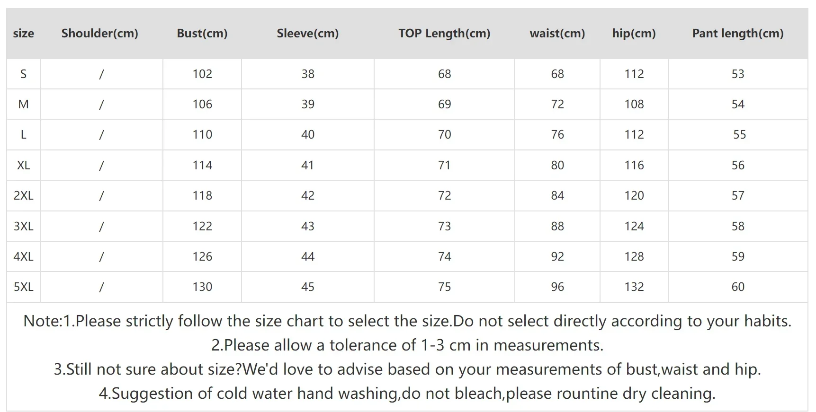Click the hip(cm) column header
816x412 pixels.
click(634, 34)
